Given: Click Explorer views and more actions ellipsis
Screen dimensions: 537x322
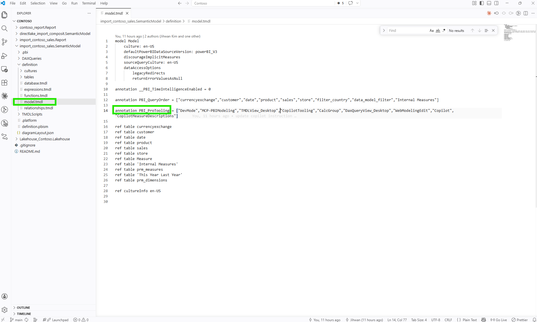Looking at the screenshot, I should [x=89, y=13].
